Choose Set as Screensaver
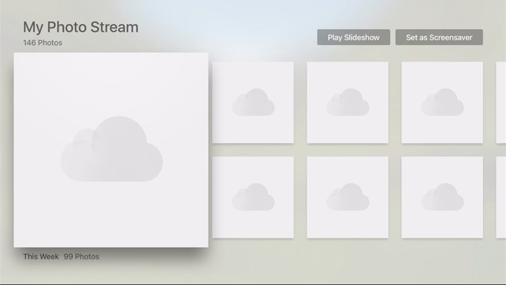Viewport: 506px width, 285px height. [x=439, y=37]
